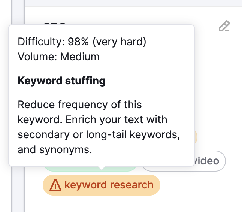The image size is (242, 212).
Task: Click the words keyword research in the tag
Action: point(109,185)
